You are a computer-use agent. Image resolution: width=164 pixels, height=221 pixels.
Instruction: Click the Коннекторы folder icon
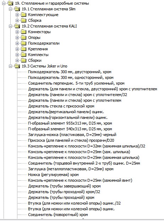(23, 32)
